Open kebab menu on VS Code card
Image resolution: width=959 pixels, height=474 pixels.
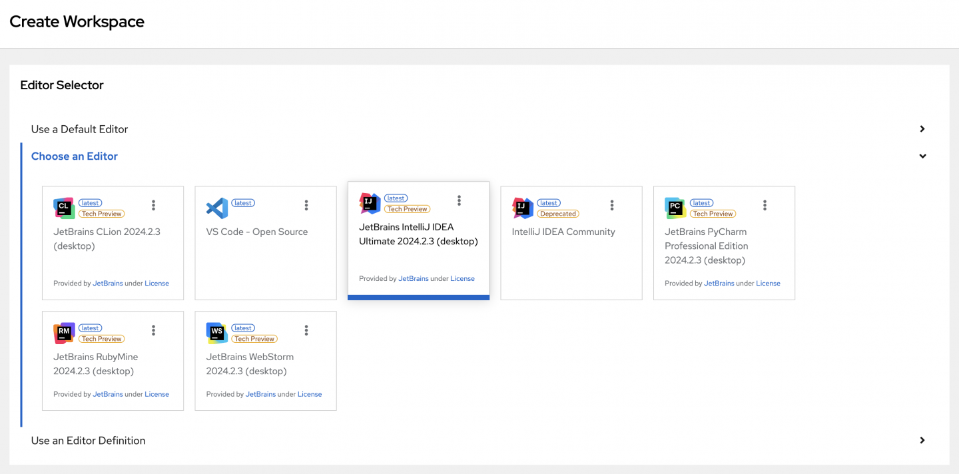[306, 205]
